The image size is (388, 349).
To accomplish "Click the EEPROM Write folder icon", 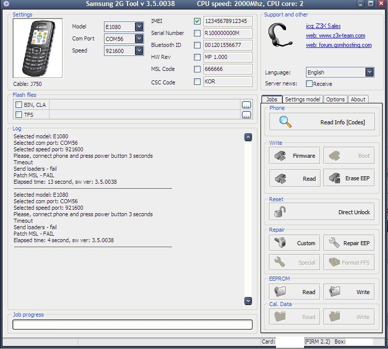I will point(334,292).
